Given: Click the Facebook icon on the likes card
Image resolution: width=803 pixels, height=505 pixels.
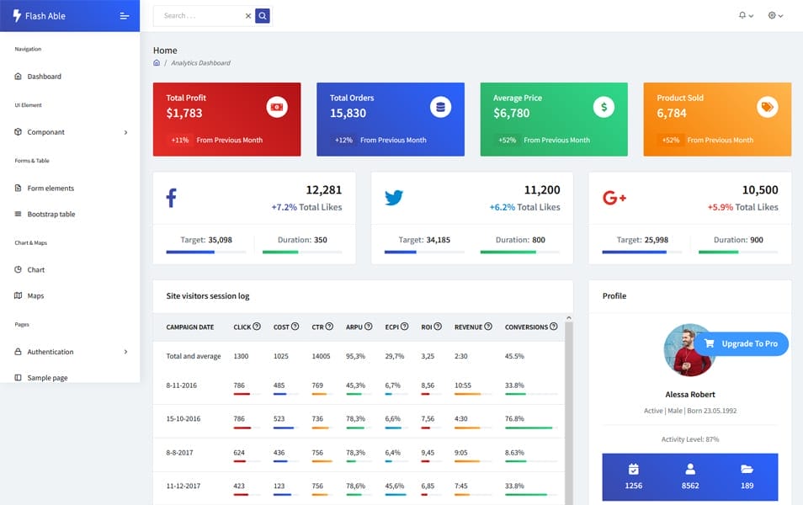Looking at the screenshot, I should tap(171, 196).
